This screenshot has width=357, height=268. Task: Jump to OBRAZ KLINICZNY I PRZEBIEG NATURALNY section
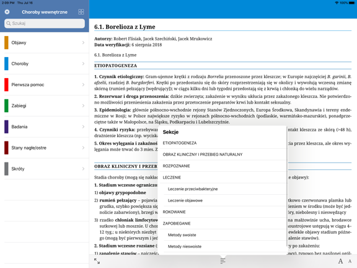point(223,154)
